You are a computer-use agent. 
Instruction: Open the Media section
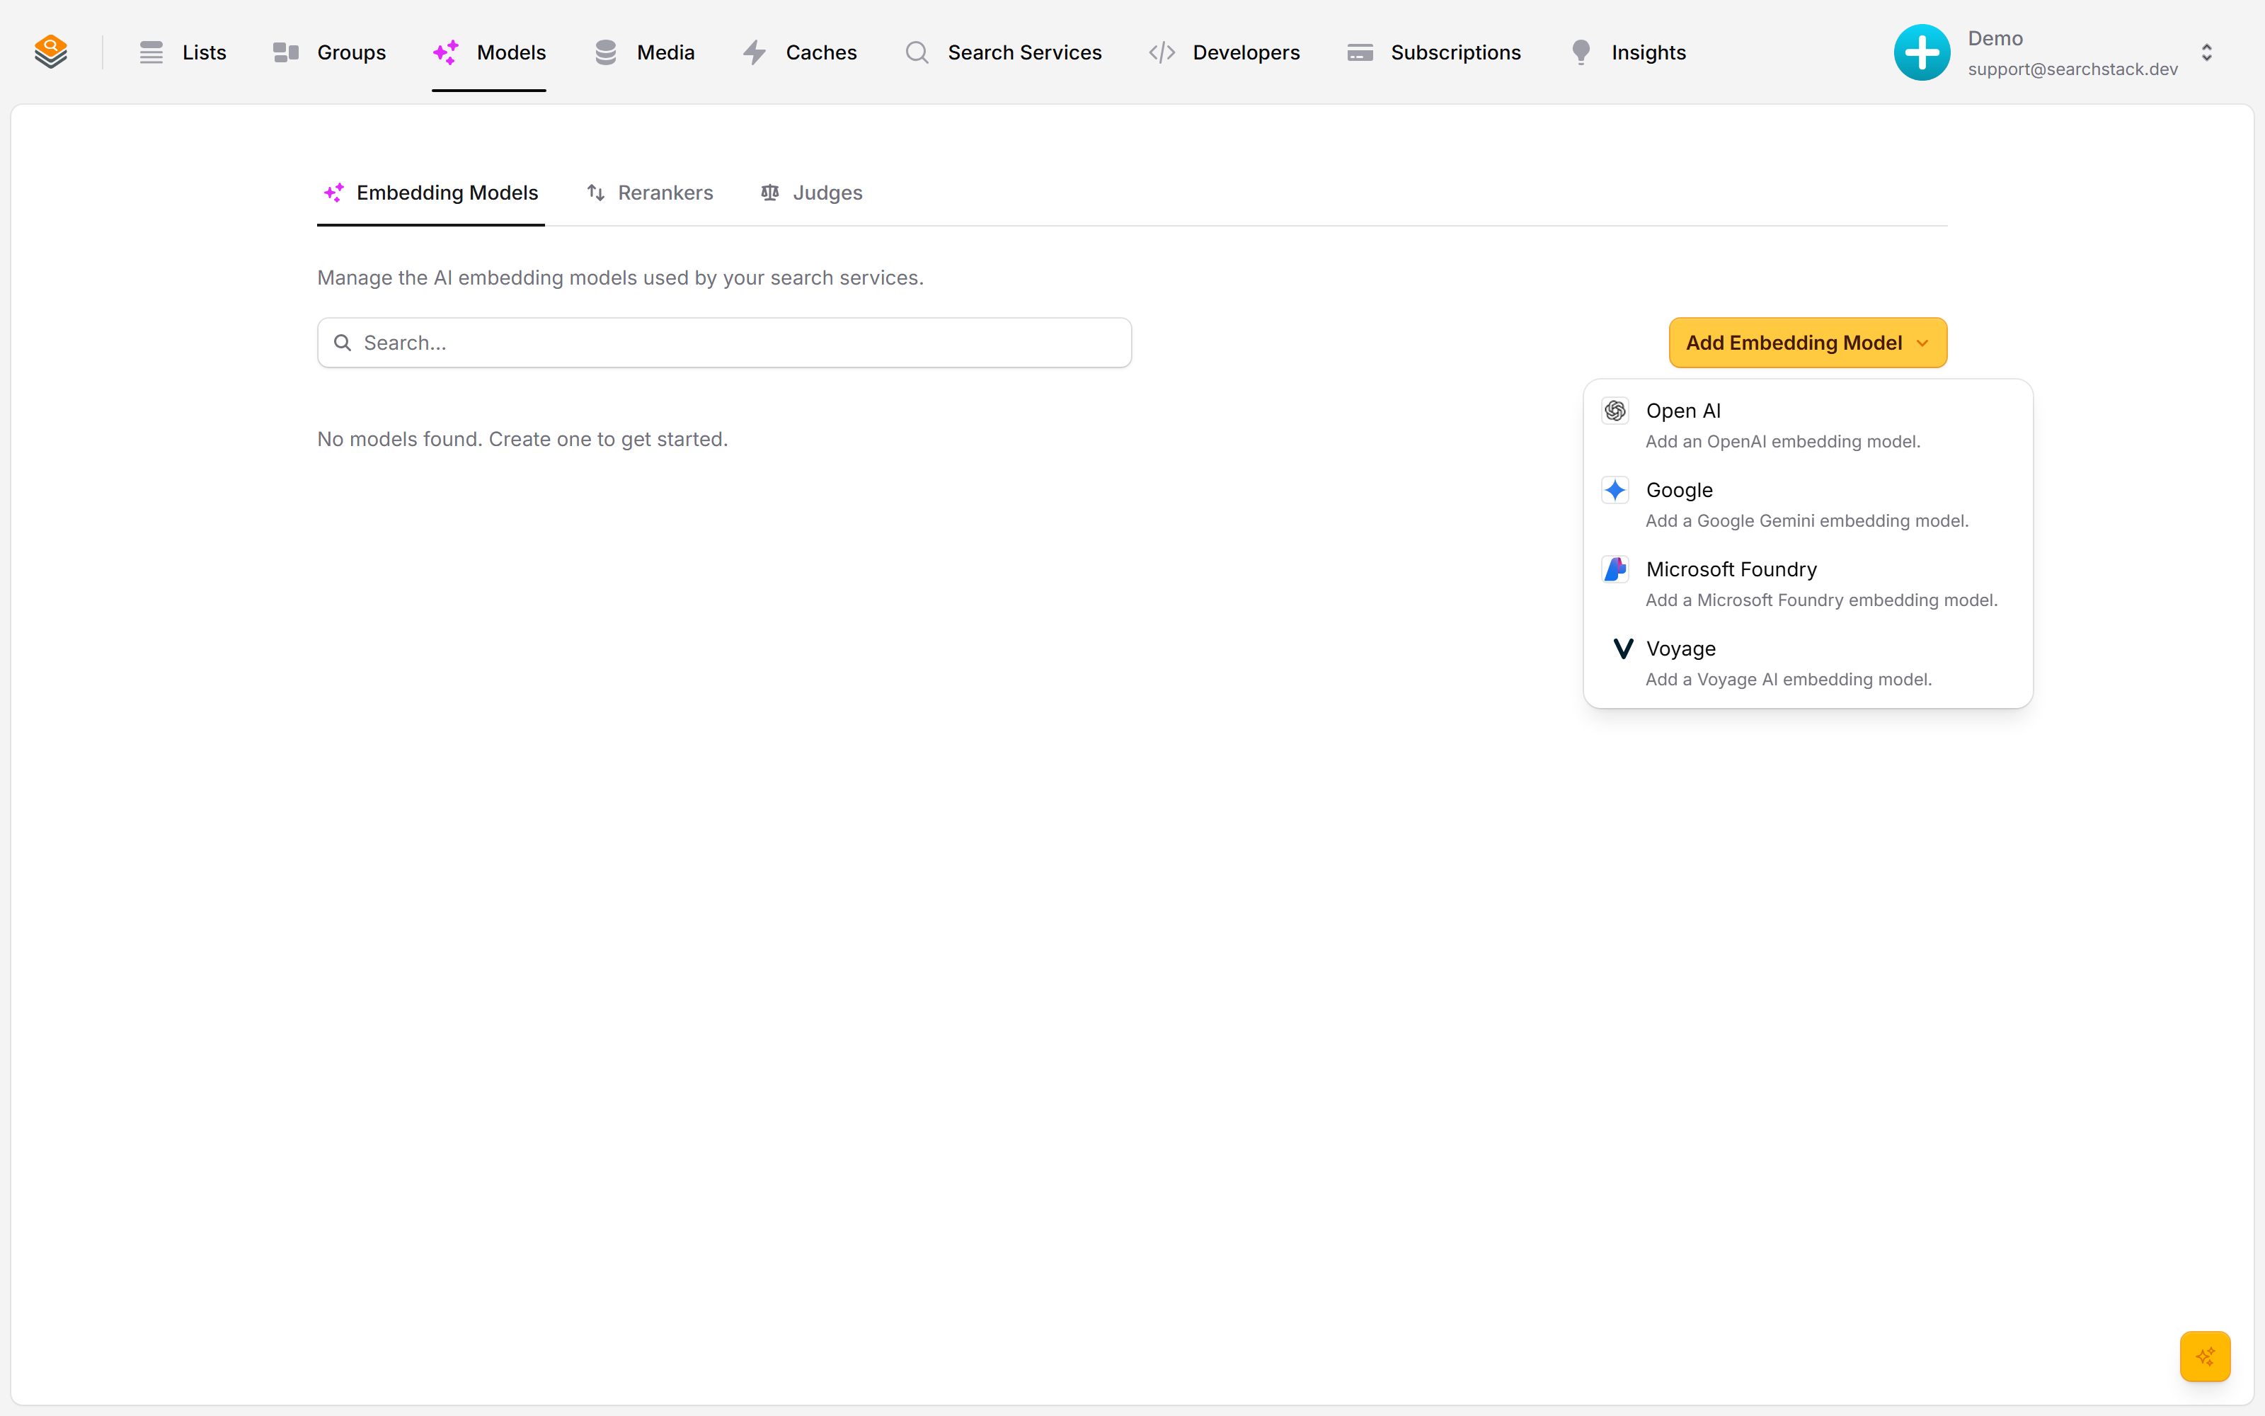coord(644,52)
